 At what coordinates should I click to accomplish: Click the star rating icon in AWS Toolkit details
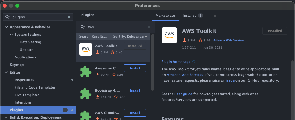(x=201, y=40)
